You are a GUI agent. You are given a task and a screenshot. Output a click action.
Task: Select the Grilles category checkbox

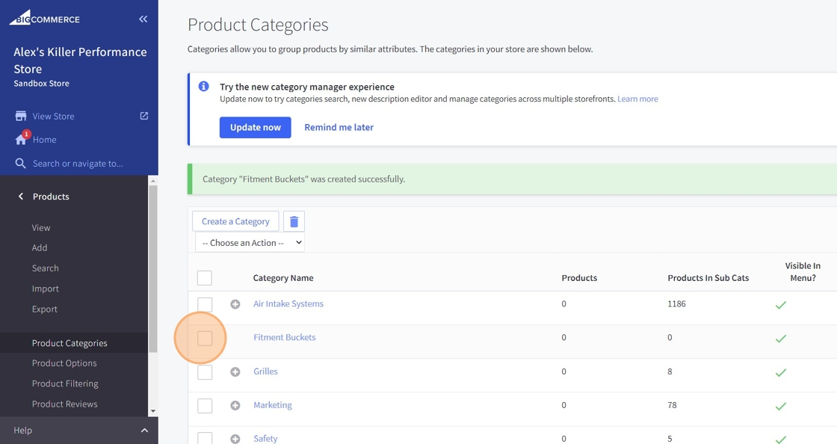pyautogui.click(x=205, y=371)
